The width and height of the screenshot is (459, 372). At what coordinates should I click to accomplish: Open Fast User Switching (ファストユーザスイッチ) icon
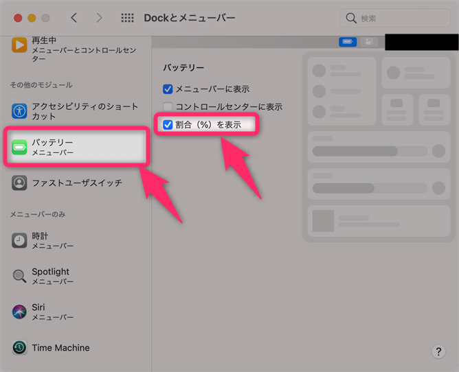20,183
